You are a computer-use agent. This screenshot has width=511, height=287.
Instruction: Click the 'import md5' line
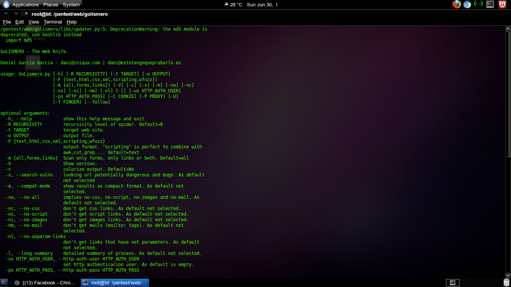(x=19, y=40)
